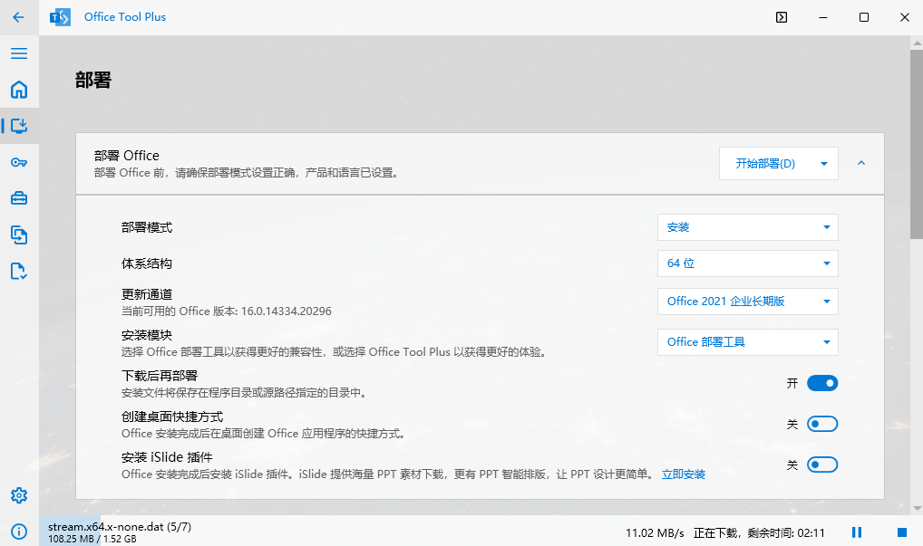
Task: Pause the current download
Action: [857, 532]
